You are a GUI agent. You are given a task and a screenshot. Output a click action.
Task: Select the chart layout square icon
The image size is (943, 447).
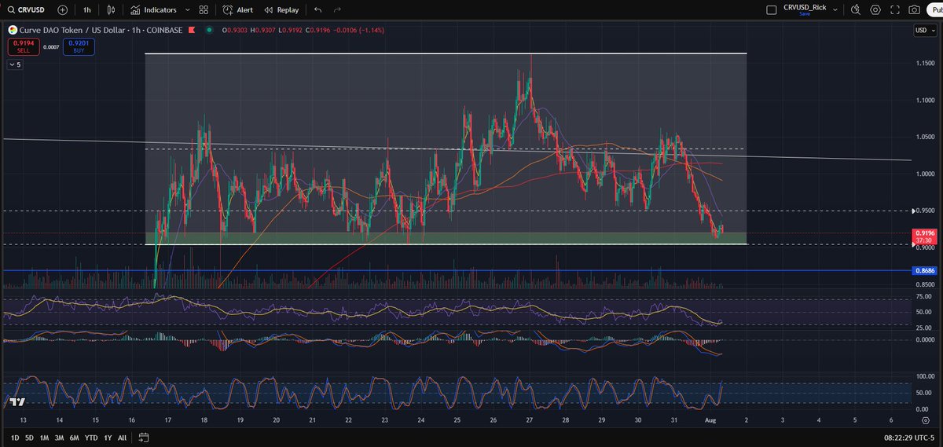[771, 9]
